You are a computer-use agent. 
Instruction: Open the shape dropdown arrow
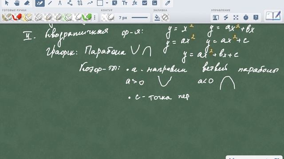(107, 3)
